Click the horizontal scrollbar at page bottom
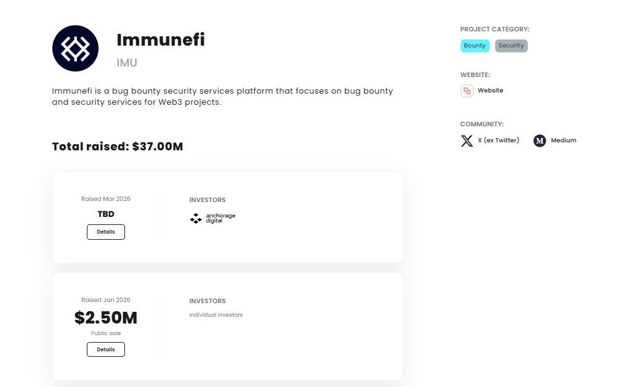630x387 pixels. pyautogui.click(x=228, y=384)
